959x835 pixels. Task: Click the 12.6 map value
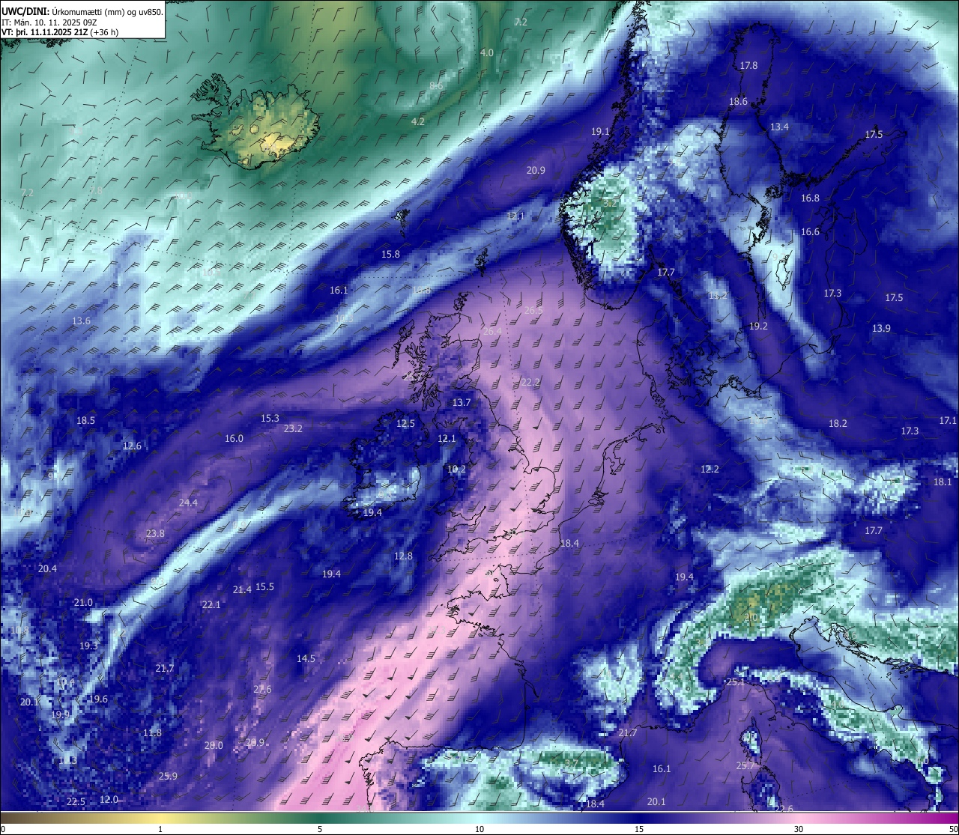132,446
